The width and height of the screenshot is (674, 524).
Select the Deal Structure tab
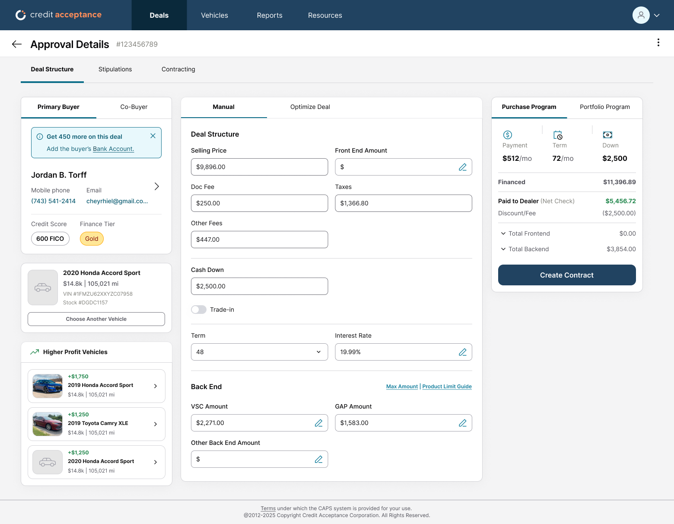52,69
